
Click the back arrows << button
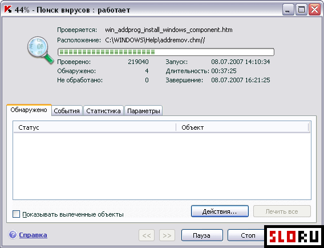147,235
